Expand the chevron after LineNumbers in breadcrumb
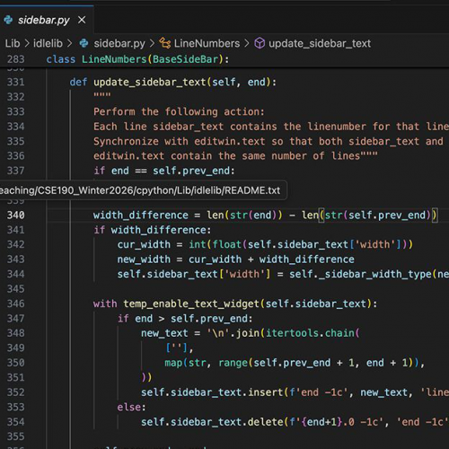 (247, 43)
